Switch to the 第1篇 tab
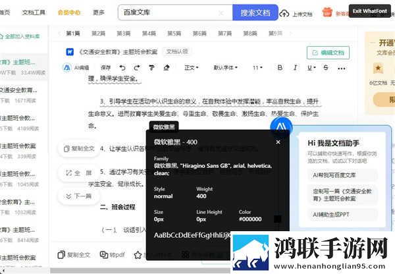The height and width of the screenshot is (274, 395). pos(73,34)
